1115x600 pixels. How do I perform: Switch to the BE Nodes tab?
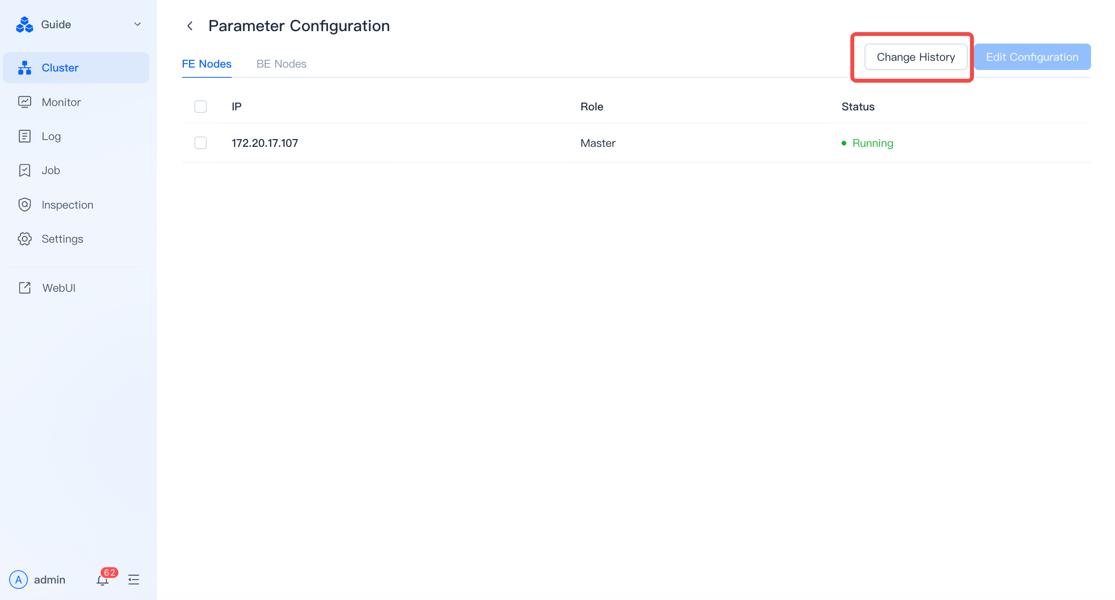tap(281, 64)
